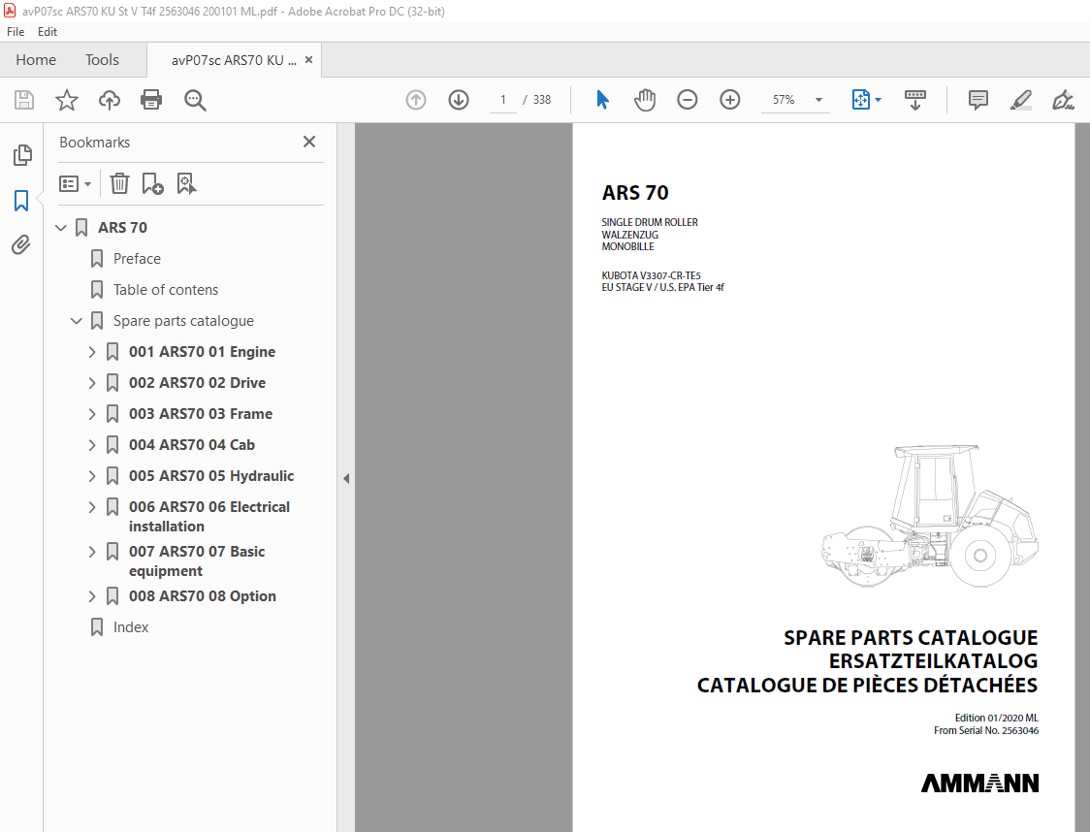Open the File menu
Viewport: 1090px width, 832px height.
[x=16, y=32]
